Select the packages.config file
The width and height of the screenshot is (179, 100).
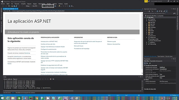click(154, 39)
